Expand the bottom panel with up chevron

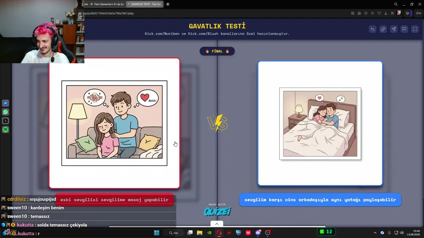pyautogui.click(x=217, y=224)
